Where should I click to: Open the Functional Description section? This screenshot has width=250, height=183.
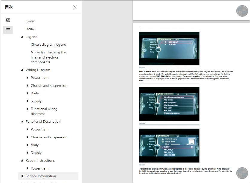[x=43, y=122]
